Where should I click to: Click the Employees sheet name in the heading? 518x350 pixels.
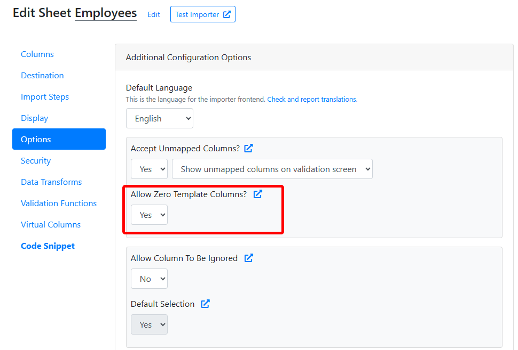(106, 13)
